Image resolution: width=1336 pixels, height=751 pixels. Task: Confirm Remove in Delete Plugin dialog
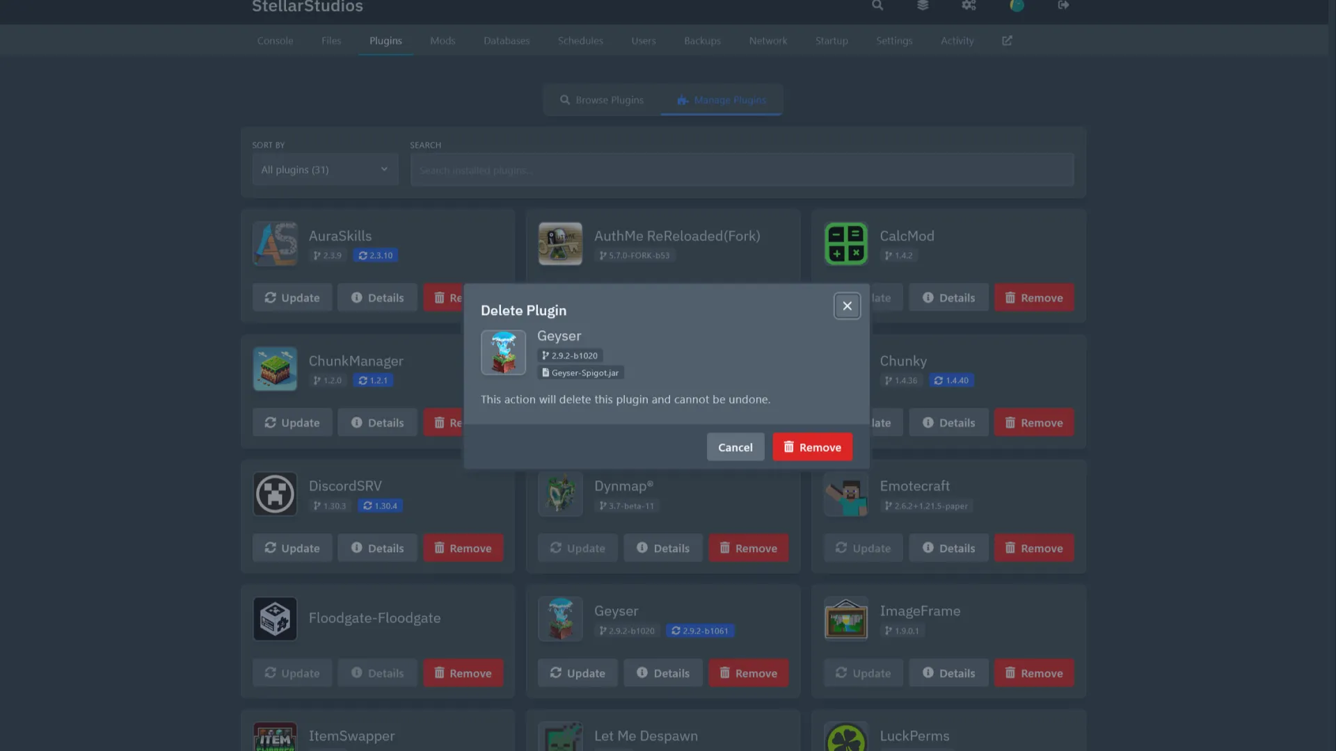(812, 447)
